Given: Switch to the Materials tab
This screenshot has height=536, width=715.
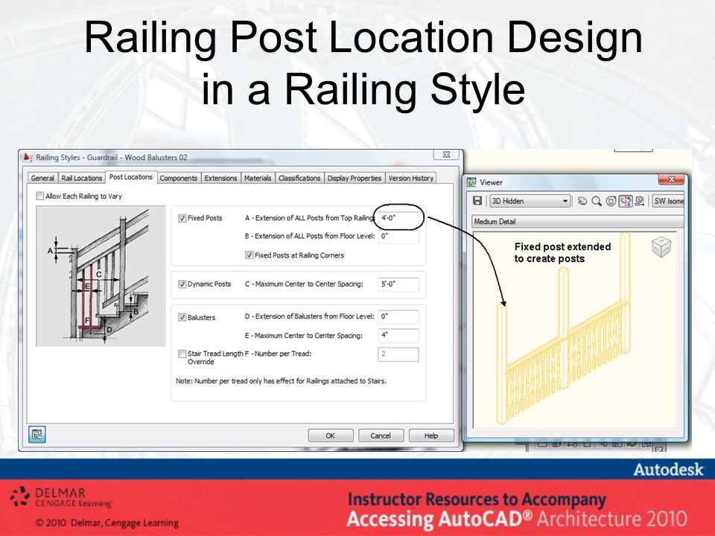Looking at the screenshot, I should (x=258, y=178).
